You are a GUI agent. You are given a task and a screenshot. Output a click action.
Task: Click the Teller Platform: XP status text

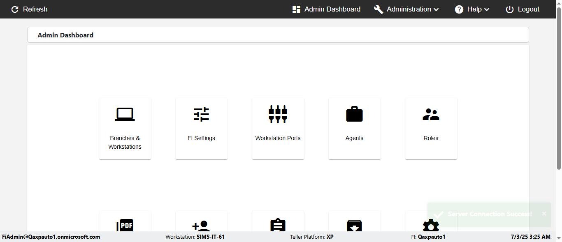[x=312, y=237]
